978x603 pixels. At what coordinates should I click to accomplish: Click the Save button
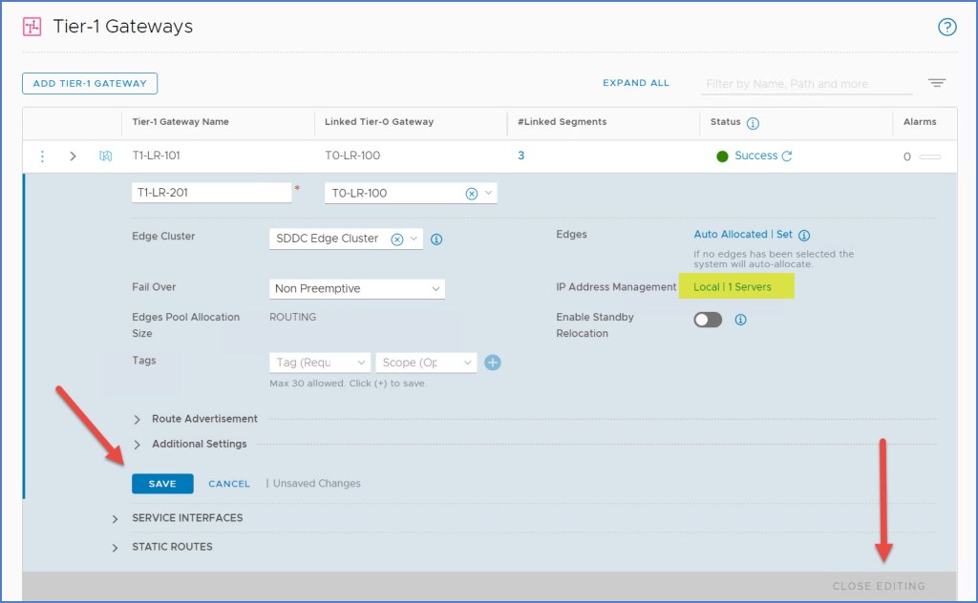point(162,484)
